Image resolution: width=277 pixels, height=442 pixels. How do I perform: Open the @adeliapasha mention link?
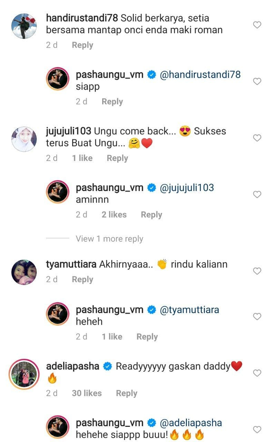191,423
